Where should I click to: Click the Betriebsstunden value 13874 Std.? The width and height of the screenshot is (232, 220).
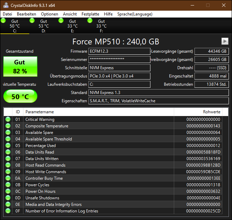click(212, 84)
